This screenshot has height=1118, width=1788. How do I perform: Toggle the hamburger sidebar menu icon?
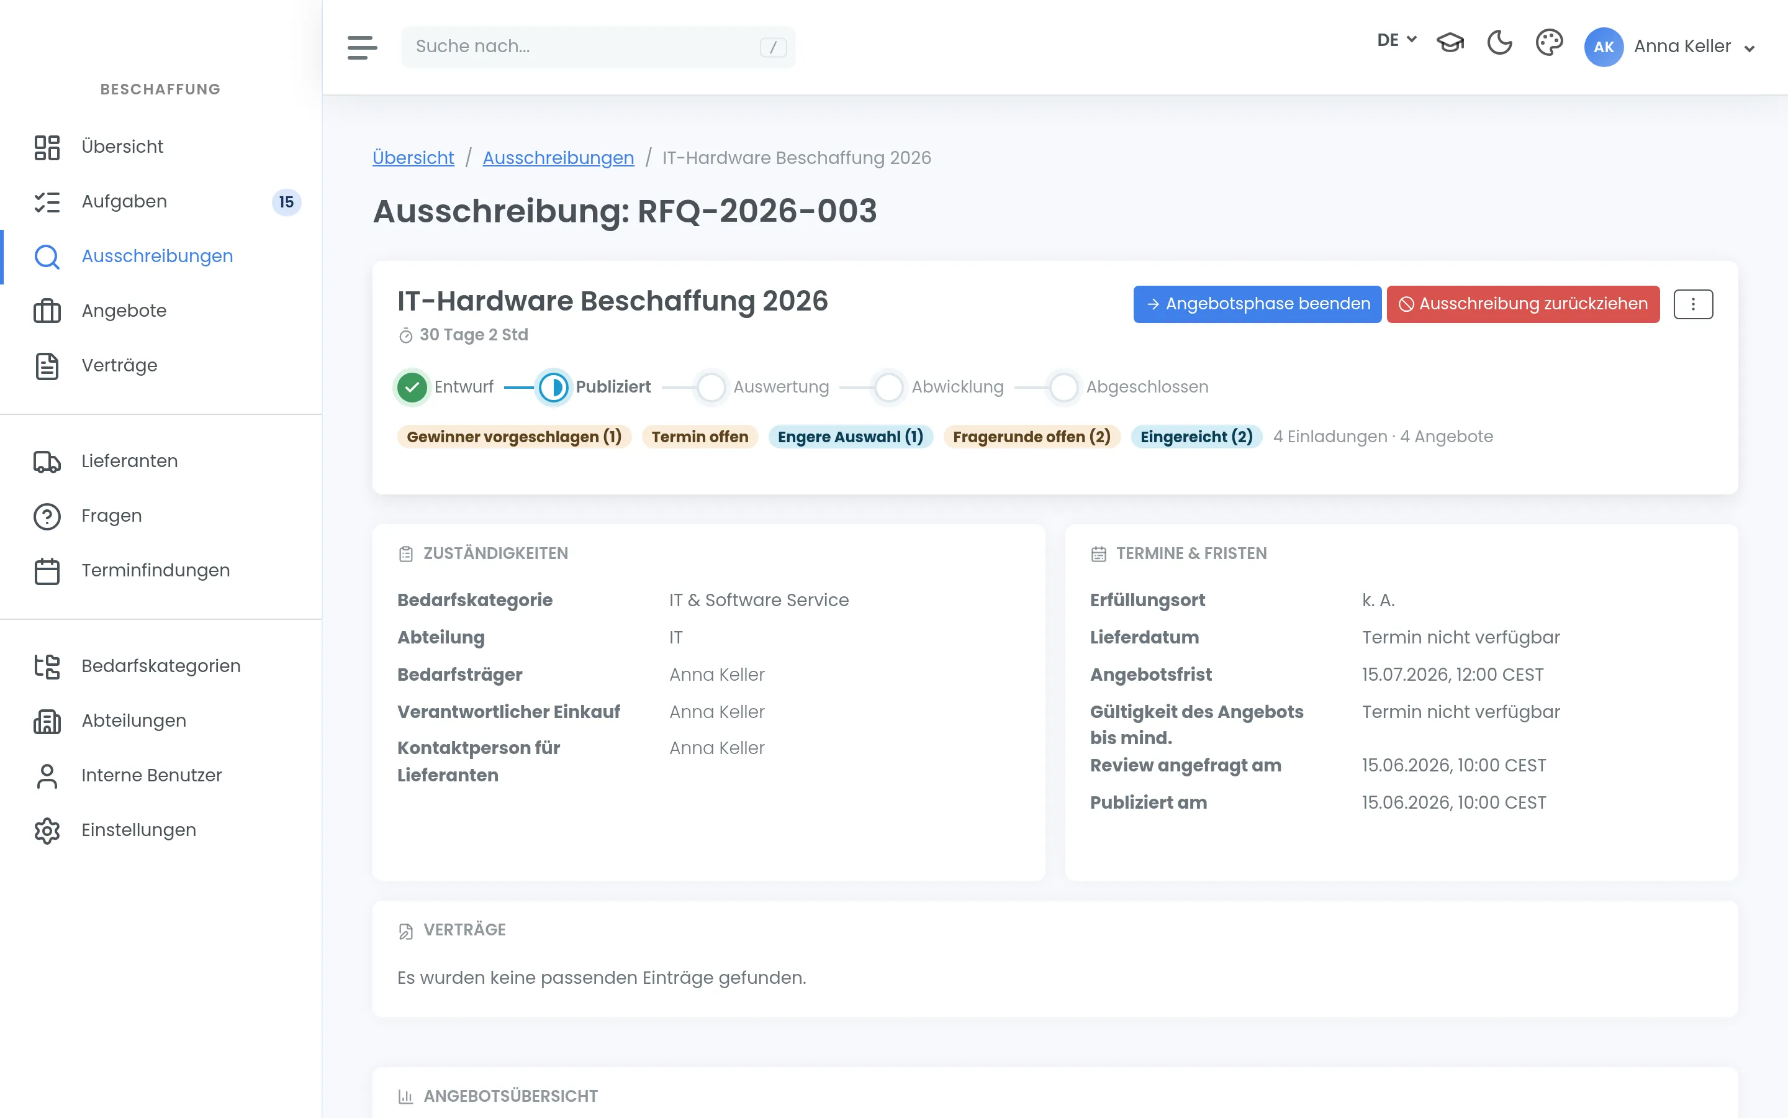362,47
